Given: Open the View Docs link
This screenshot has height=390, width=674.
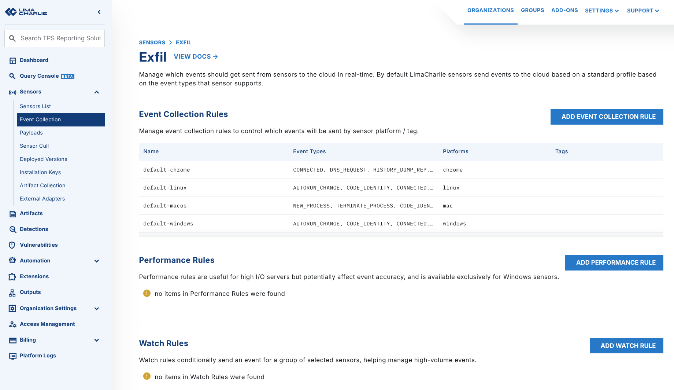Looking at the screenshot, I should [x=196, y=56].
